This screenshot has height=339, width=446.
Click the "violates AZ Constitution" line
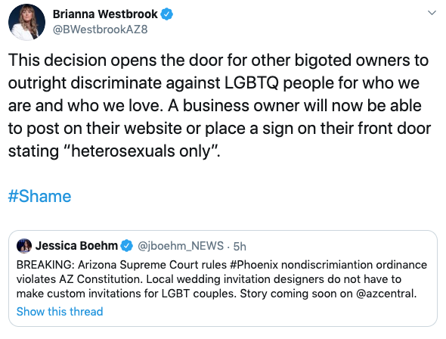[x=209, y=279]
